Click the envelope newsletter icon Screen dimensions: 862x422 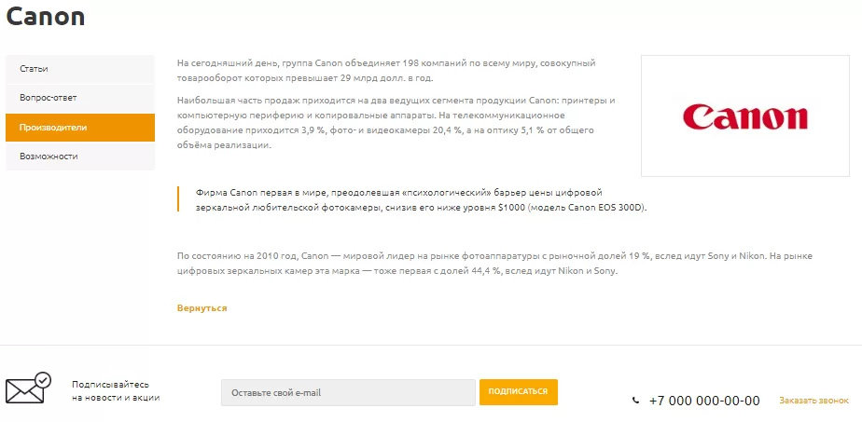(x=29, y=389)
